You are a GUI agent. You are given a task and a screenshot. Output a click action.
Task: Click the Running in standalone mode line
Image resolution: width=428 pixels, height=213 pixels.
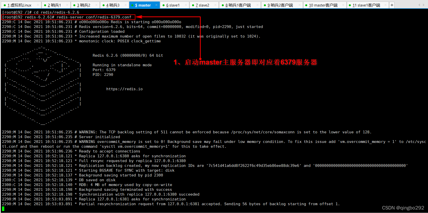pyautogui.click(x=122, y=65)
